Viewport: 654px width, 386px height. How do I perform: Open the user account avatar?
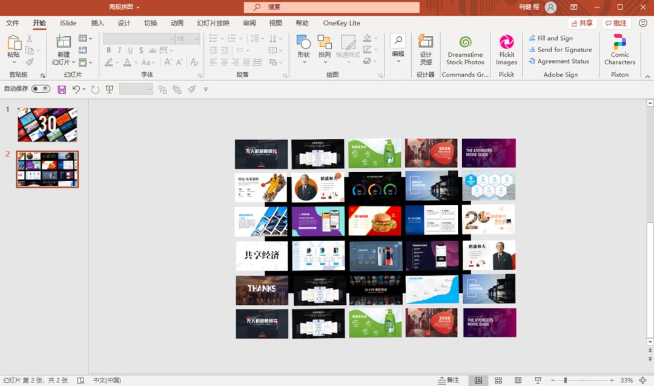(x=550, y=7)
